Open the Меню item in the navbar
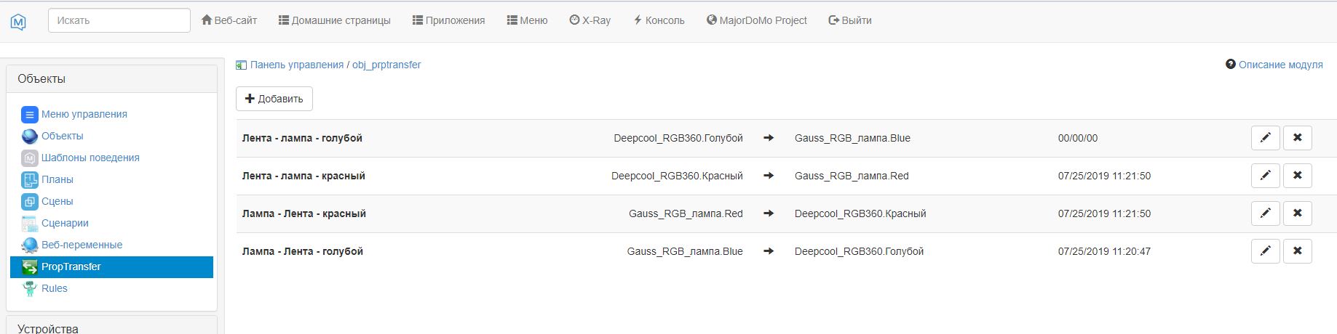Viewport: 1337px width, 334px height. pyautogui.click(x=527, y=20)
